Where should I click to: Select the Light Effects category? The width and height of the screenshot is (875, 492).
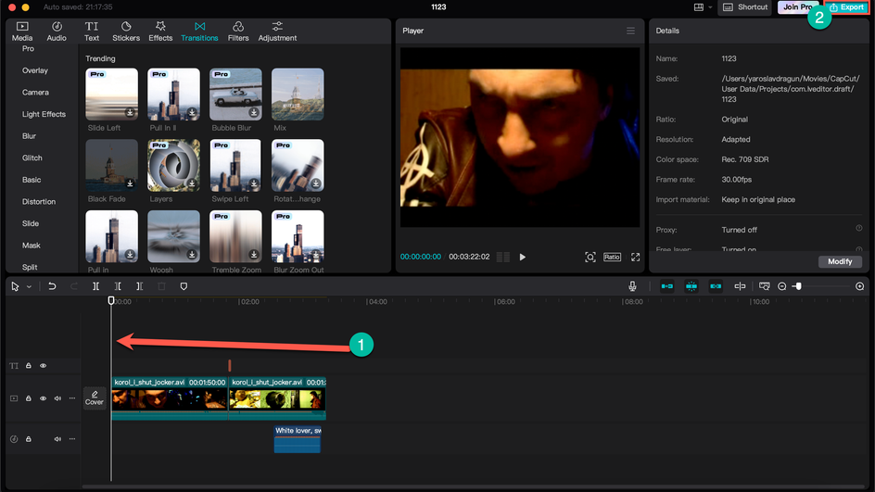[x=44, y=114]
